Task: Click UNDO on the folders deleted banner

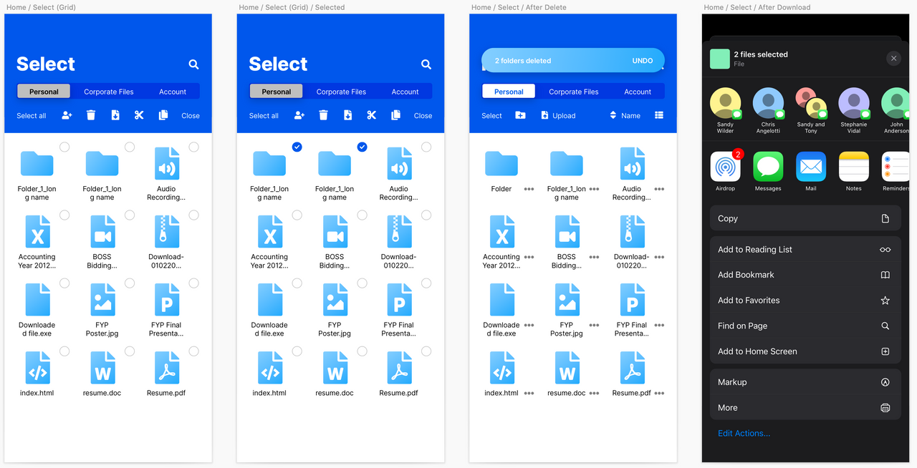Action: [x=642, y=60]
